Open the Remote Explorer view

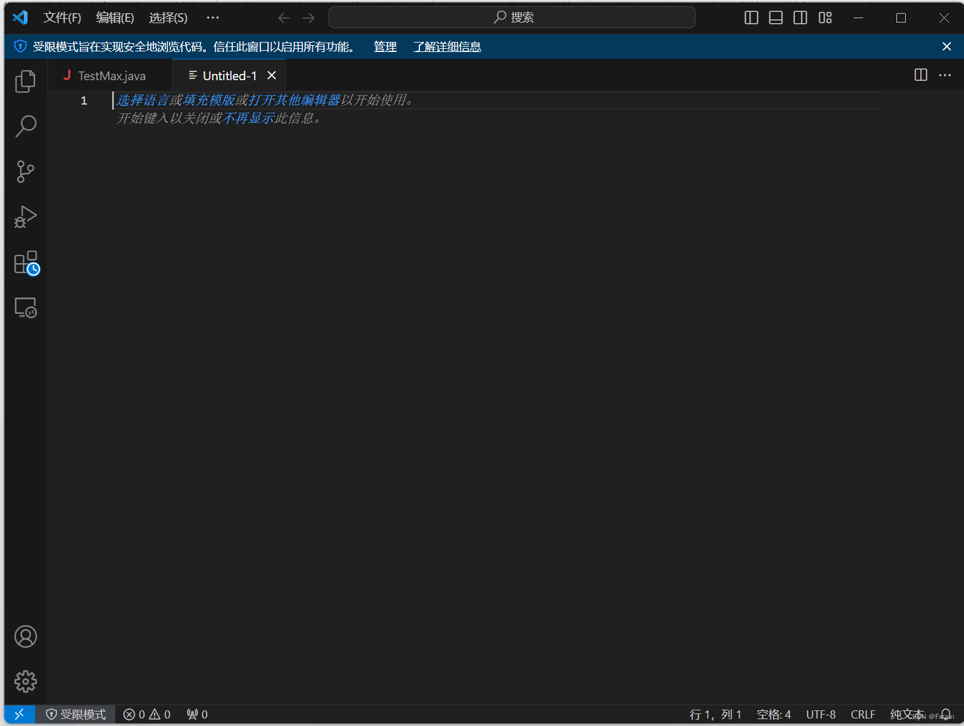26,308
